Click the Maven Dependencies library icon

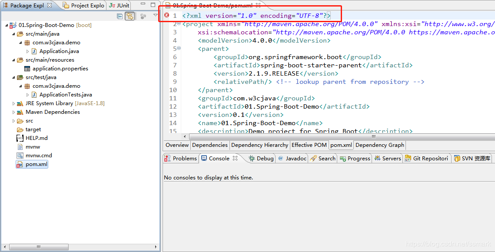20,112
